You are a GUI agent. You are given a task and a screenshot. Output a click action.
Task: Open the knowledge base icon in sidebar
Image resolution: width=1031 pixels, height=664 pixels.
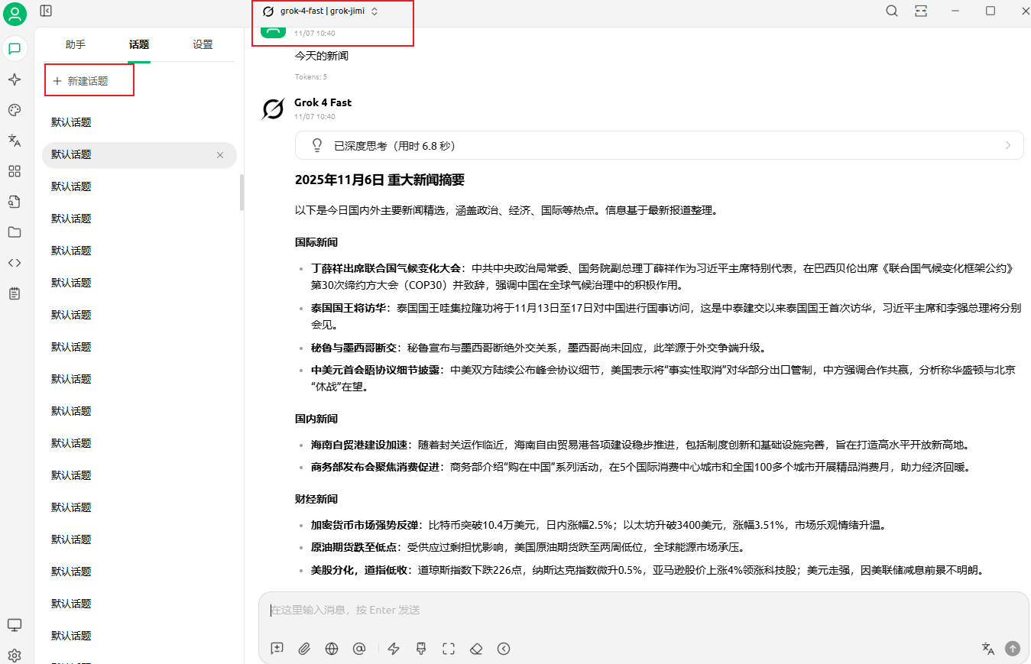15,202
